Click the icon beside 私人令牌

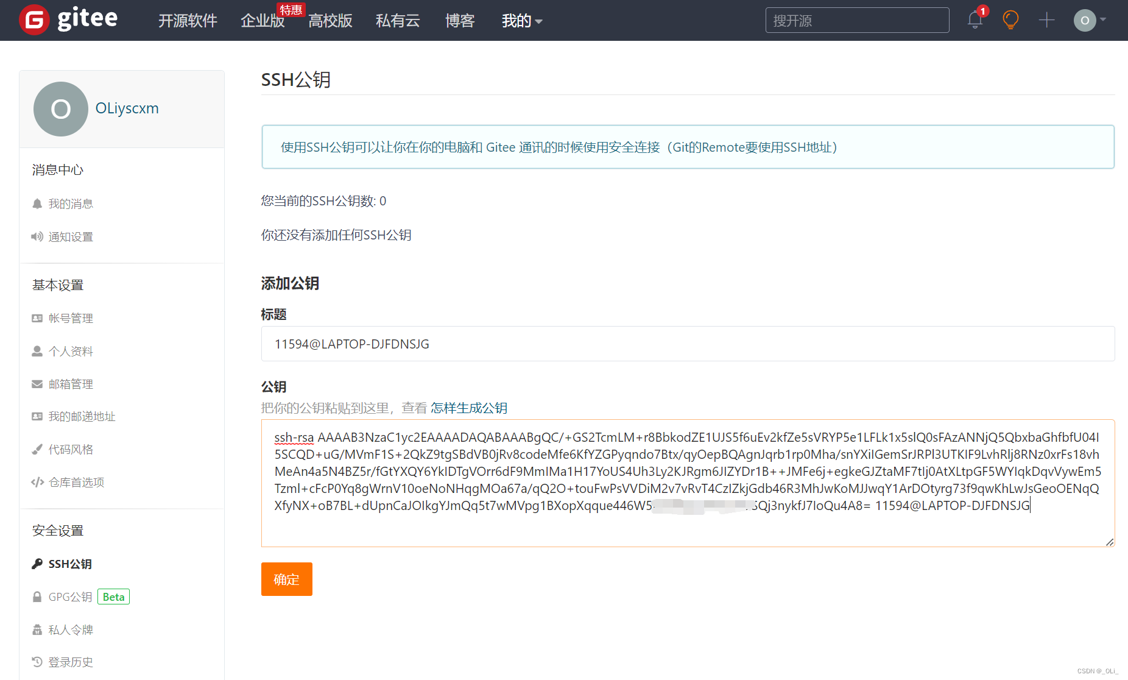coord(37,629)
